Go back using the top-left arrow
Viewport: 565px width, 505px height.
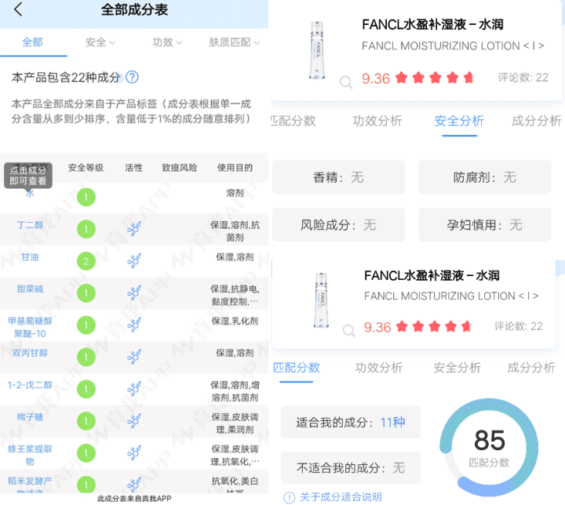point(18,10)
